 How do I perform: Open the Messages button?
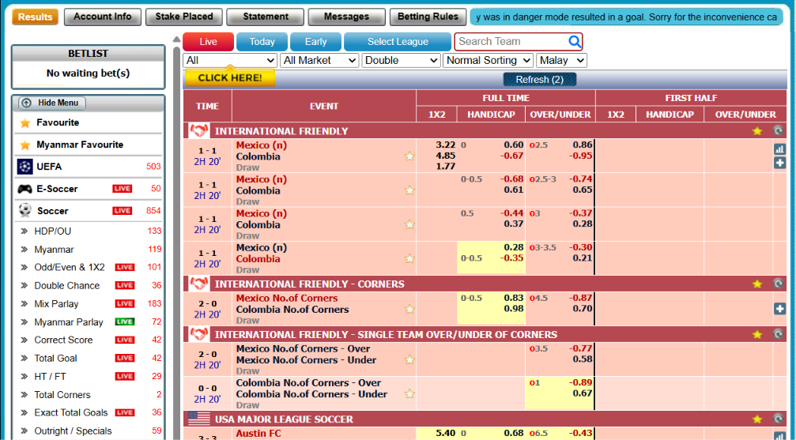347,17
